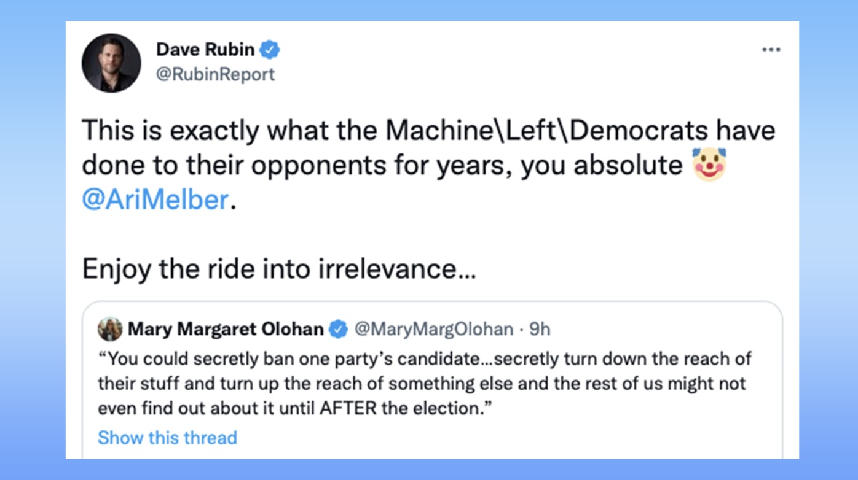This screenshot has width=858, height=480.
Task: Click the "Enjoy the ride into irrelevance" line
Action: [279, 269]
